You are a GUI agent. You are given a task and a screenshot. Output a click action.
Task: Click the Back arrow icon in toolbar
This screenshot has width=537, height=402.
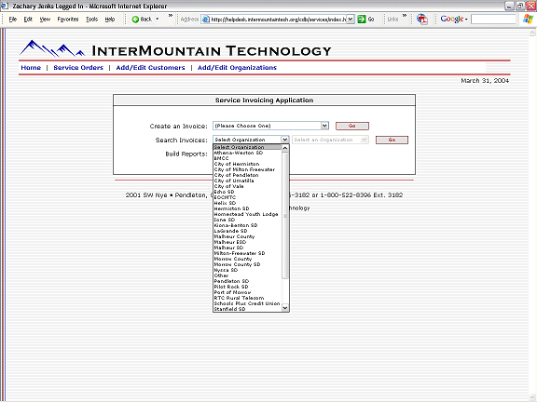pyautogui.click(x=135, y=20)
